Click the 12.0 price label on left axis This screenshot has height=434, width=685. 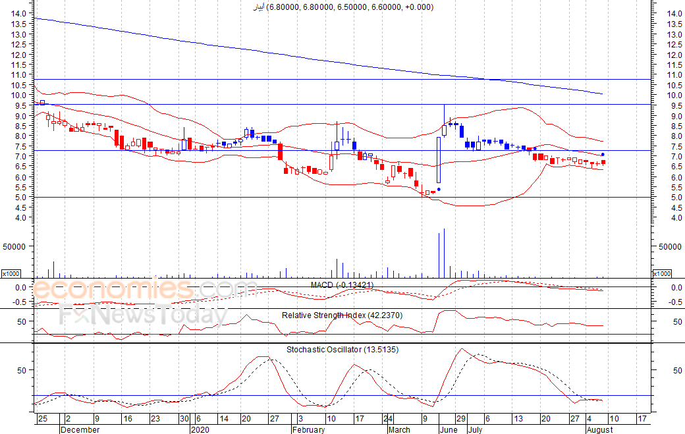[x=18, y=55]
